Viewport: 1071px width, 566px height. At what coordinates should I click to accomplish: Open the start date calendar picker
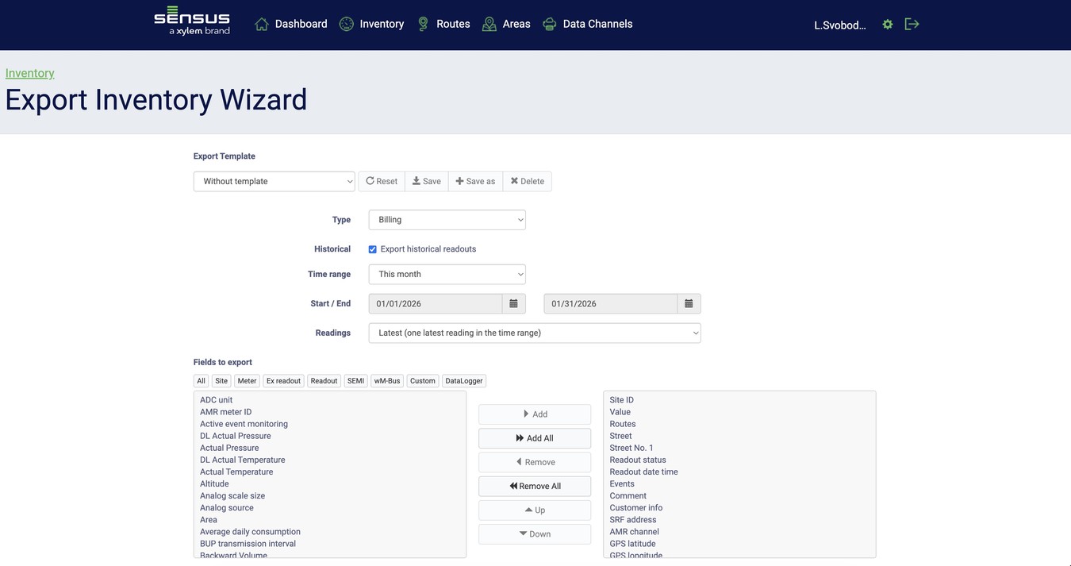[x=513, y=304]
